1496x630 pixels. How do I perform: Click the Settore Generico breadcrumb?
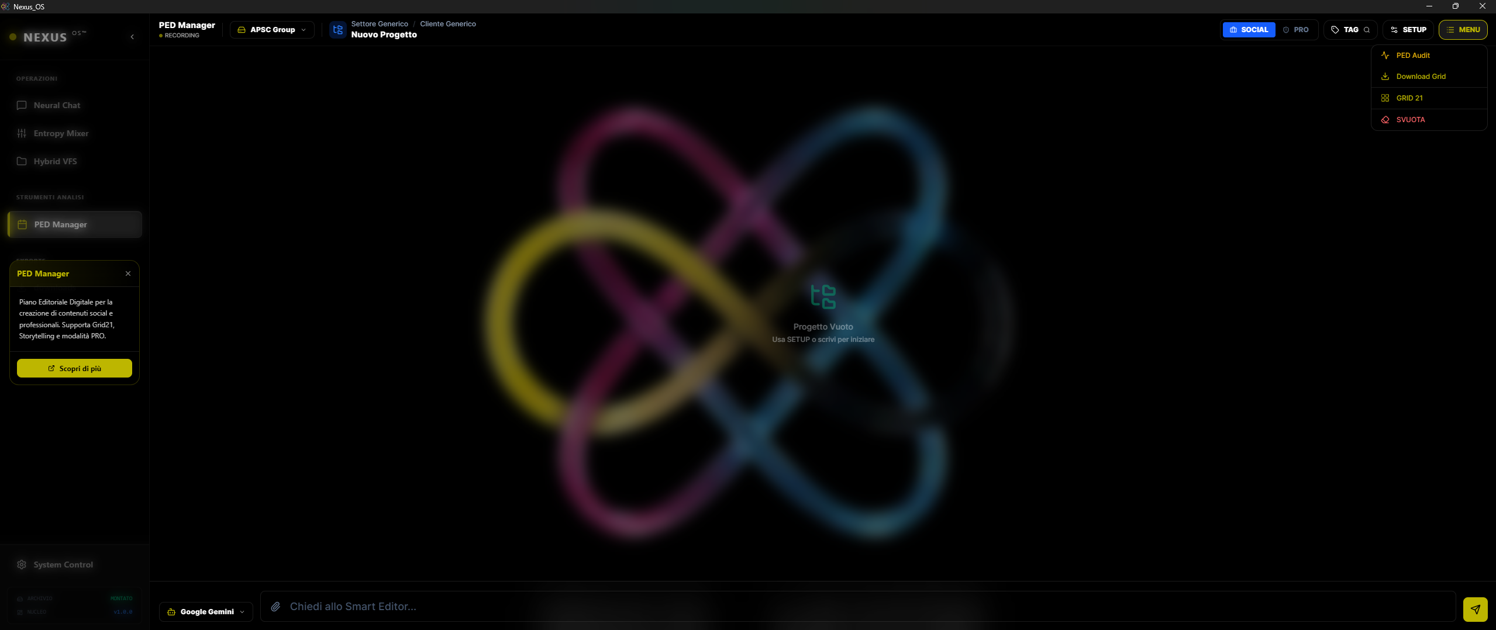(380, 24)
